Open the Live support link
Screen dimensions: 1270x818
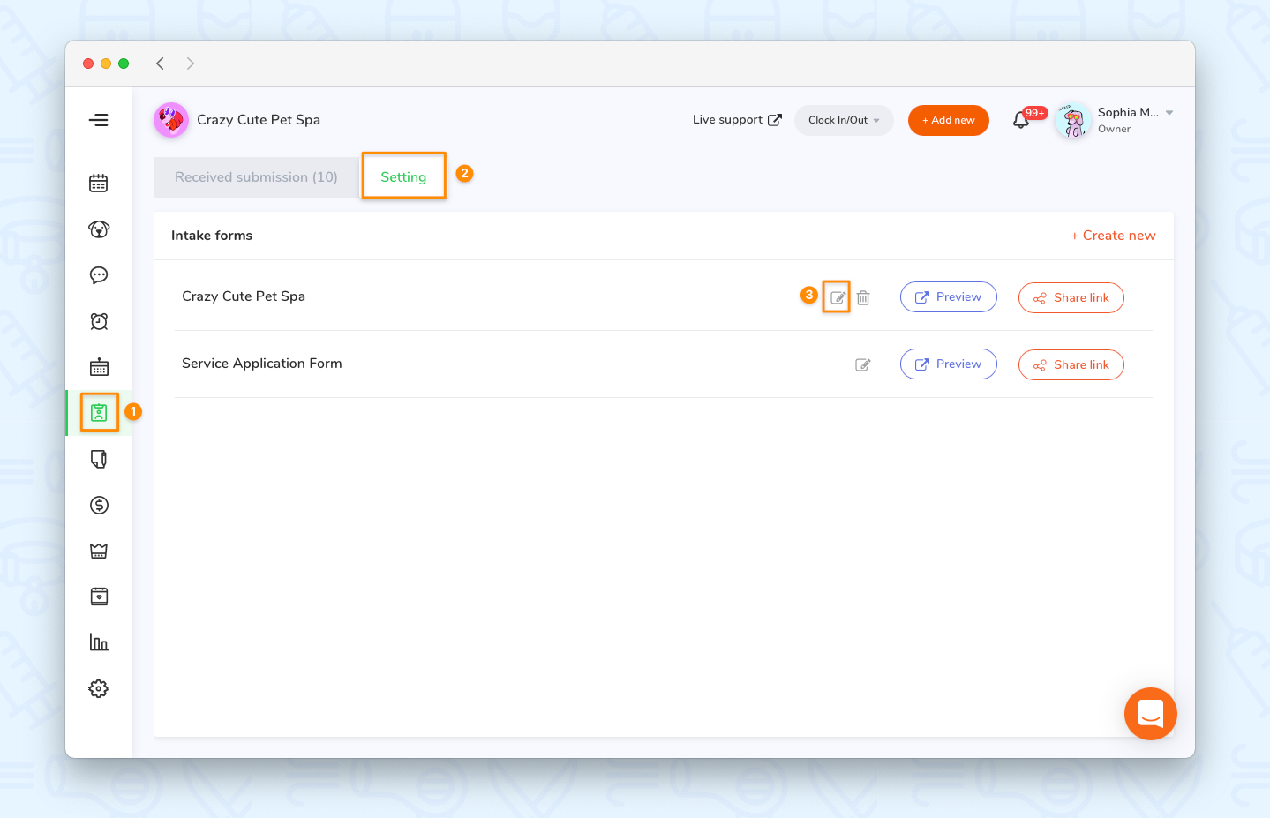[737, 120]
